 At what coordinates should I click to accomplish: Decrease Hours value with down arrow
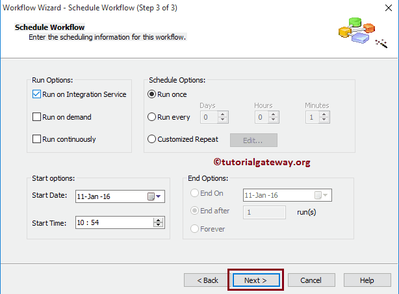click(274, 120)
